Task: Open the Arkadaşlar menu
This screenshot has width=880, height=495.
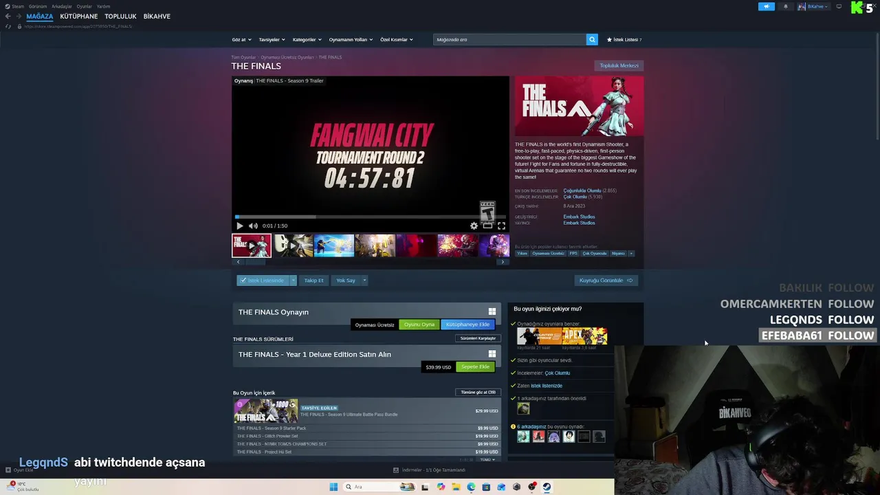Action: [62, 6]
